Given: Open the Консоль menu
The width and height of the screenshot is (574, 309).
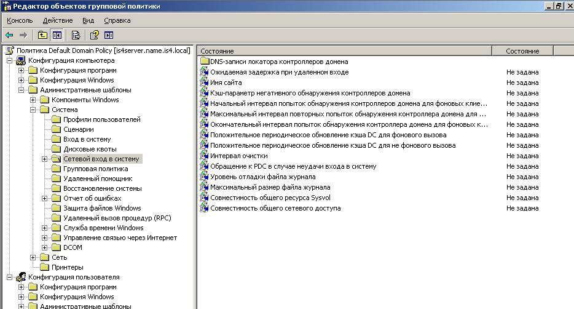Looking at the screenshot, I should tap(20, 20).
